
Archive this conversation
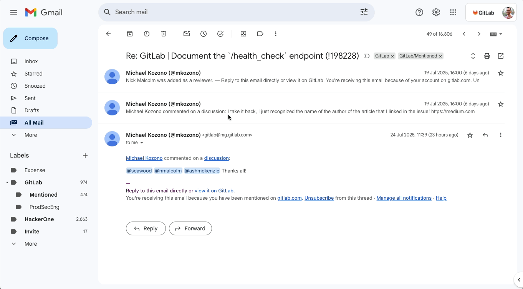[130, 34]
